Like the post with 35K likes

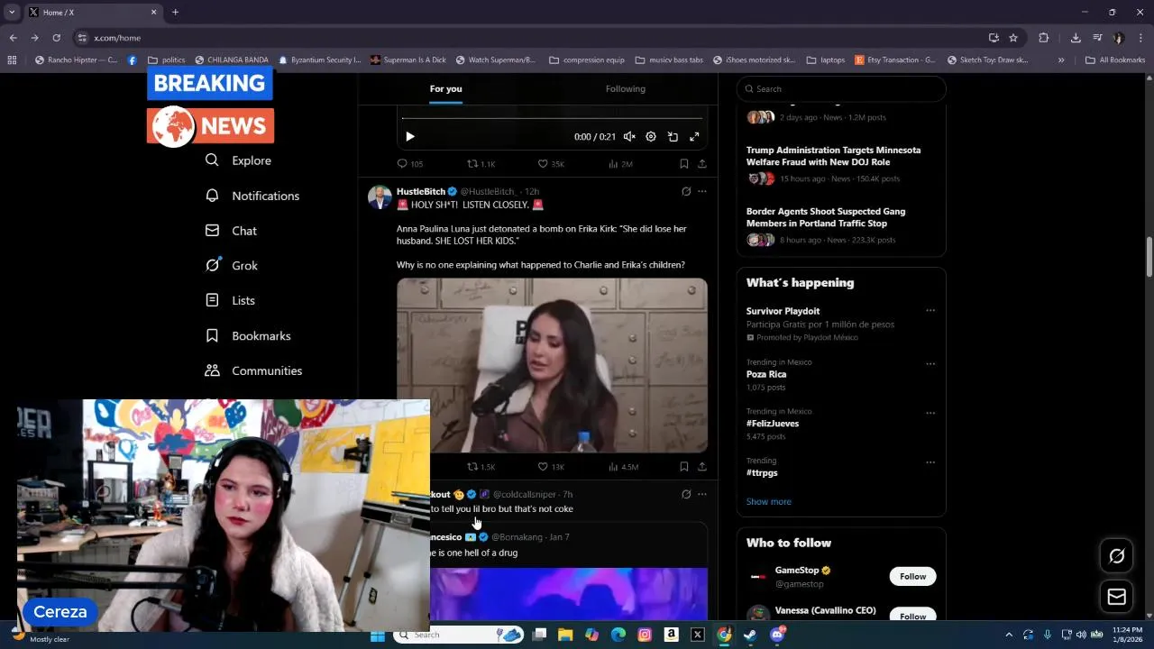551,164
